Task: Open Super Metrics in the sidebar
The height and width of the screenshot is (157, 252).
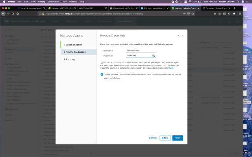Action: tap(13, 96)
